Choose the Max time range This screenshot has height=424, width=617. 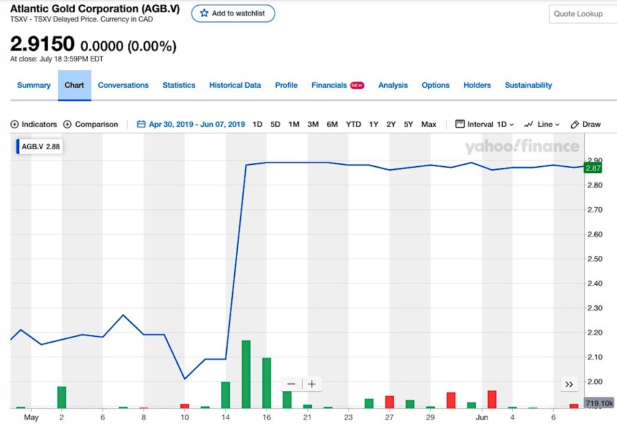pos(429,124)
